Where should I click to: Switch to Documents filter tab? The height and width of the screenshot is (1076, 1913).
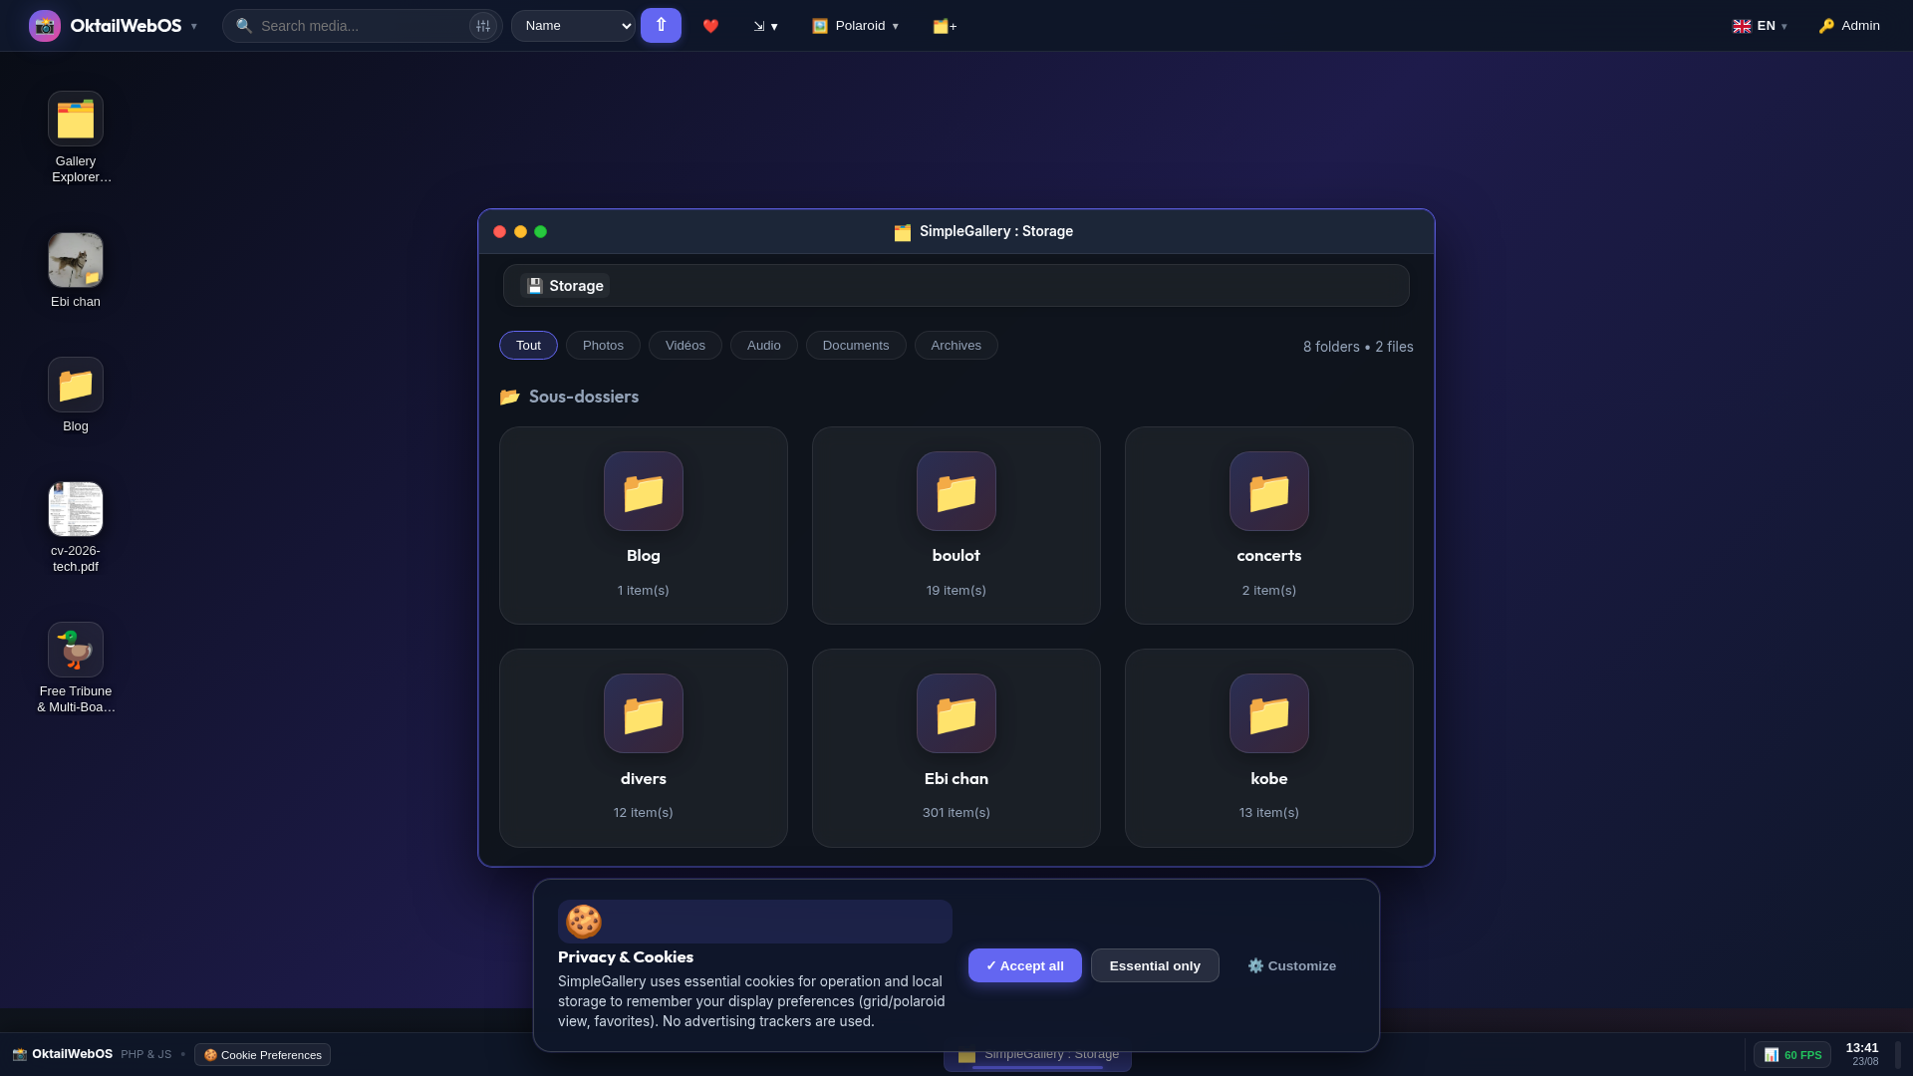[x=856, y=346]
